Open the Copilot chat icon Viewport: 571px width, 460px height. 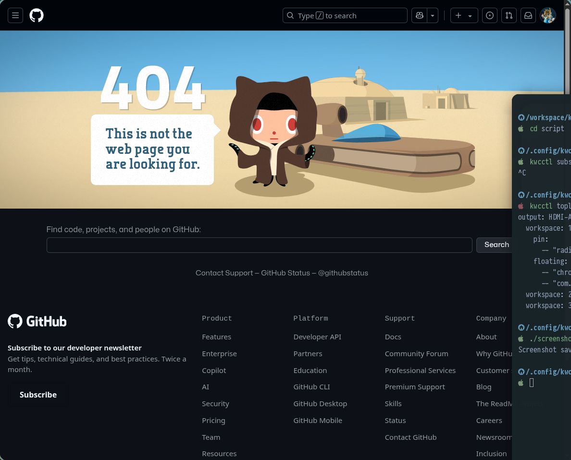[x=419, y=15]
